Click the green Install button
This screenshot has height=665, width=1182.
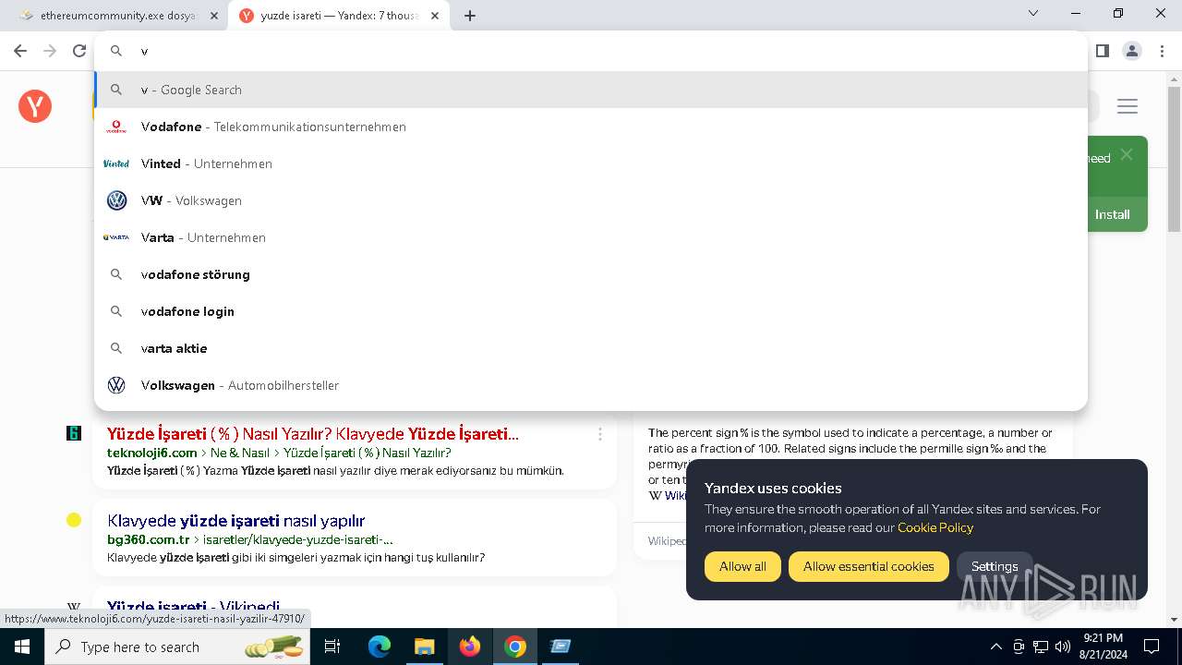pyautogui.click(x=1112, y=214)
